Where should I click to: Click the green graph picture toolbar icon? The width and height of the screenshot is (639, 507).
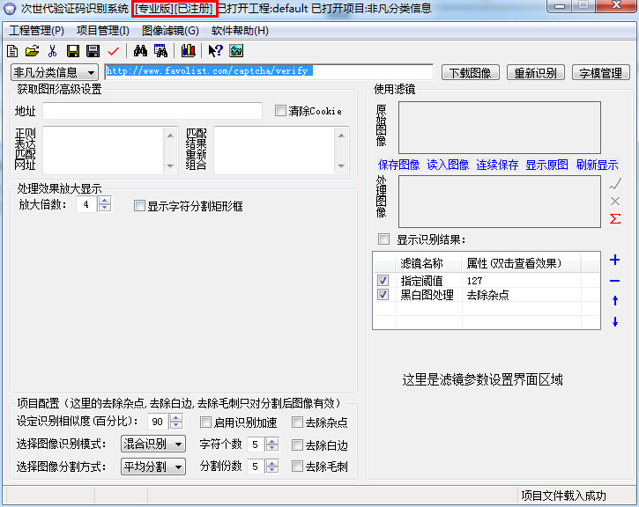(x=236, y=51)
